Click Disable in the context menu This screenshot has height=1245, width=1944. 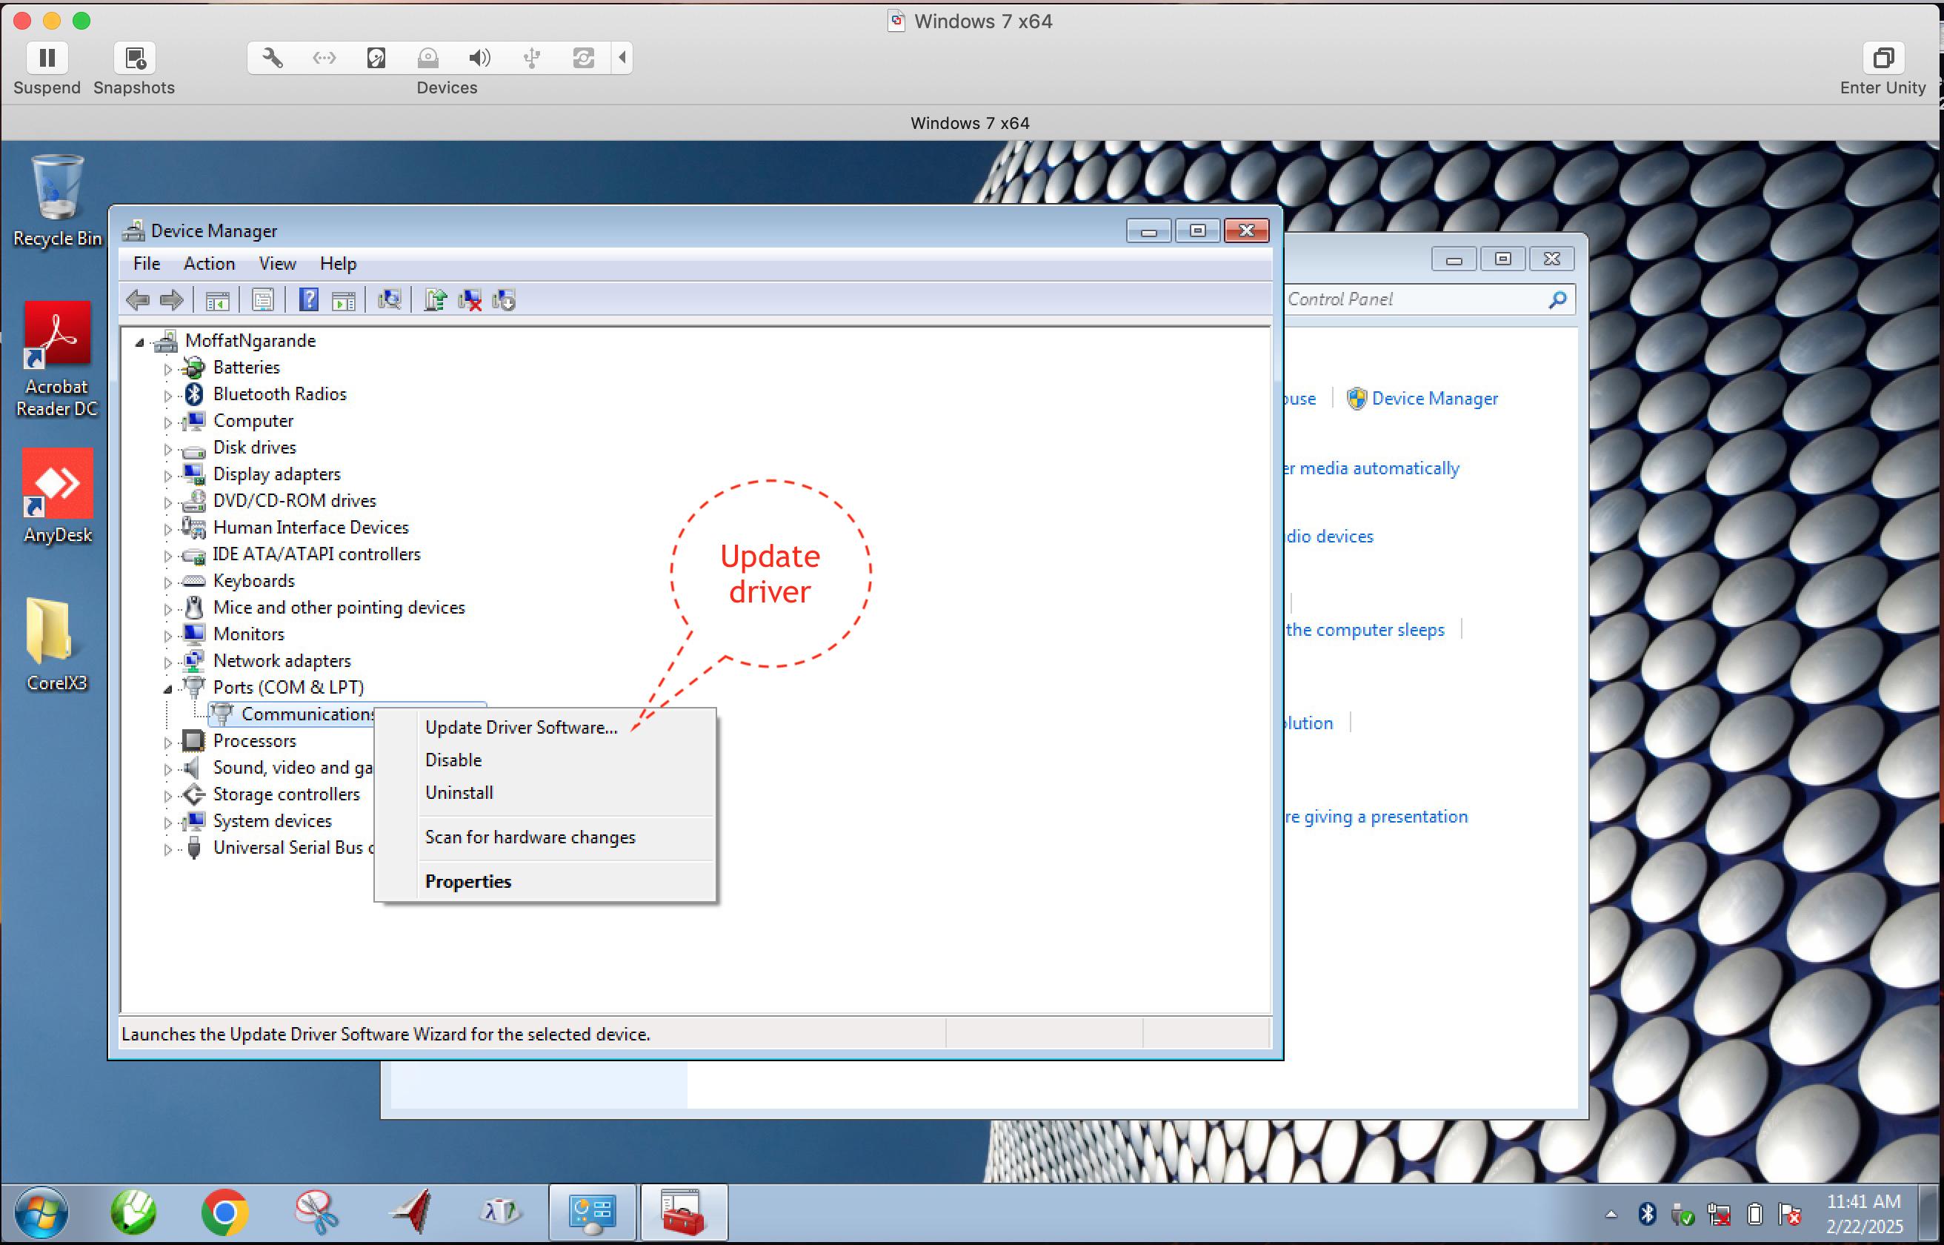coord(453,759)
